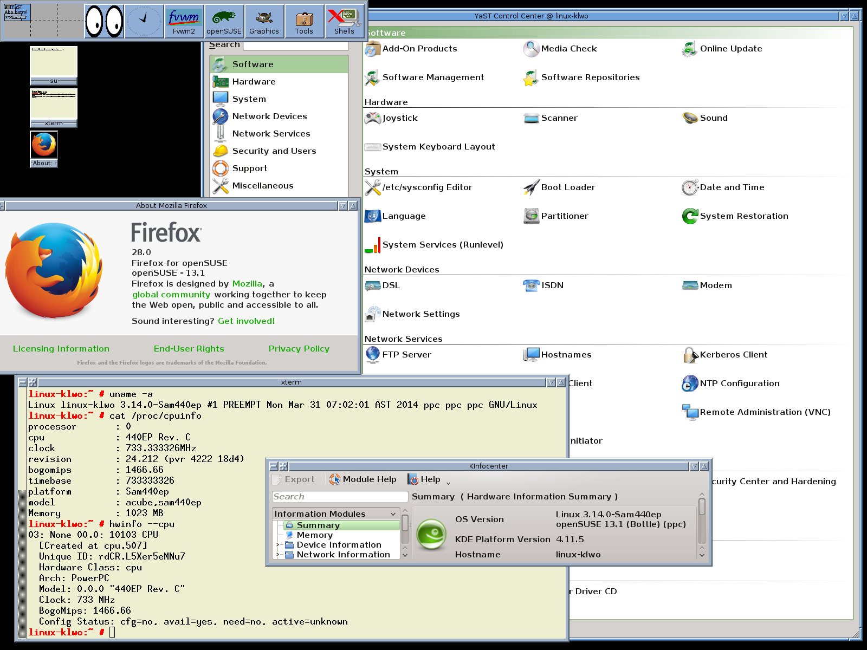Screen dimensions: 867x650
Task: Open Software Management module
Action: pos(432,77)
